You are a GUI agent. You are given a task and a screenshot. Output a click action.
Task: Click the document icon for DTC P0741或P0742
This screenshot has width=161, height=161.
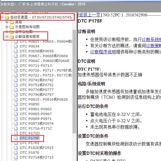16,80
